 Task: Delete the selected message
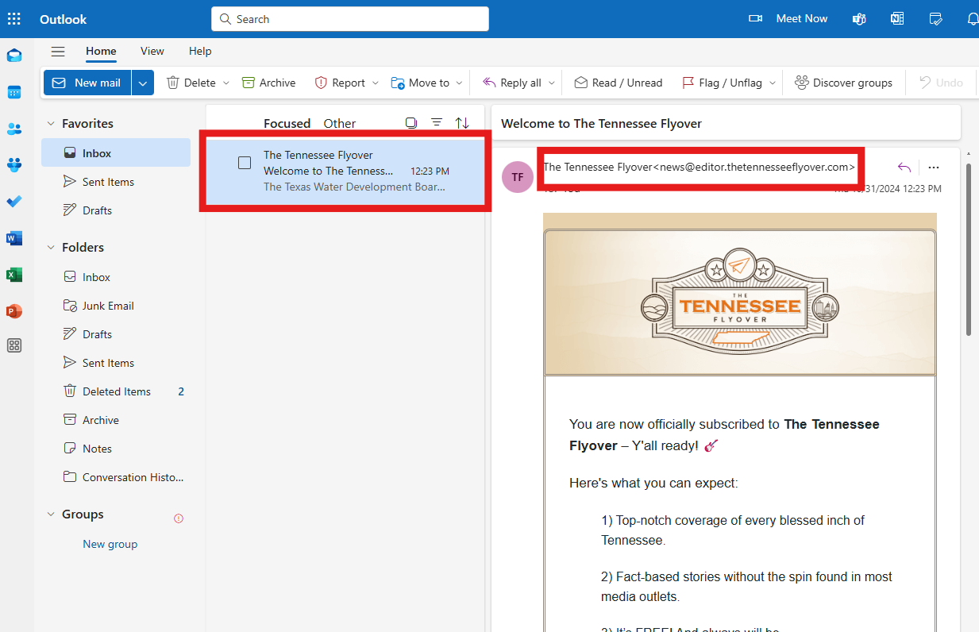point(191,83)
